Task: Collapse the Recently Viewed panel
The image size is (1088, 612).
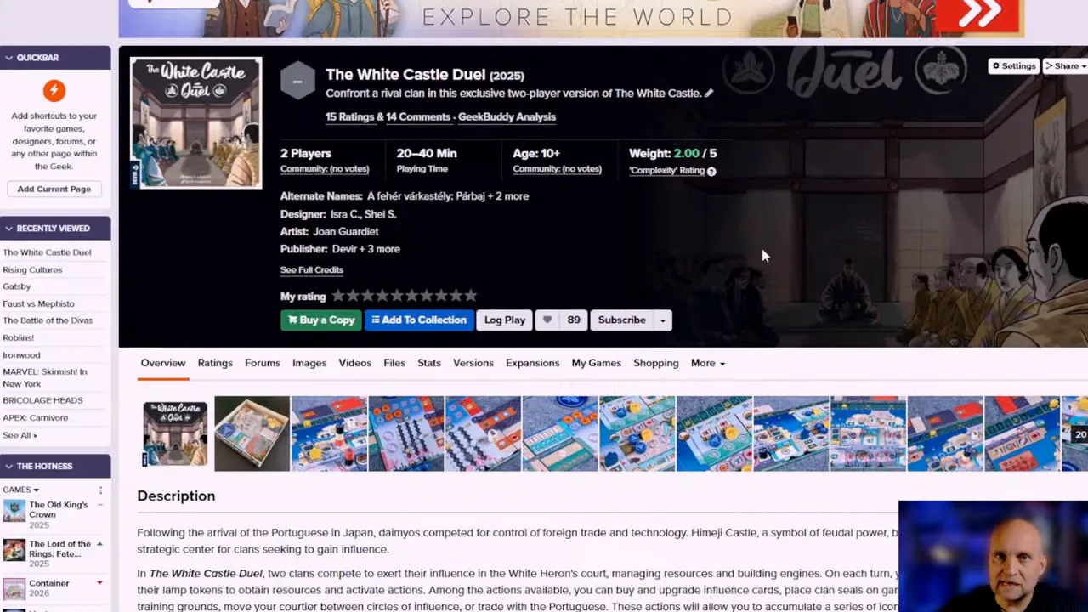Action: [x=8, y=229]
